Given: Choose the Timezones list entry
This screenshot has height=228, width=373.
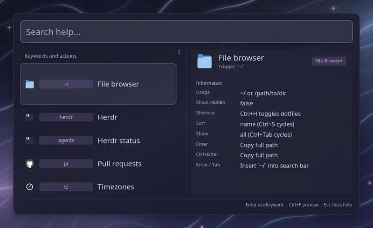Looking at the screenshot, I should 98,187.
